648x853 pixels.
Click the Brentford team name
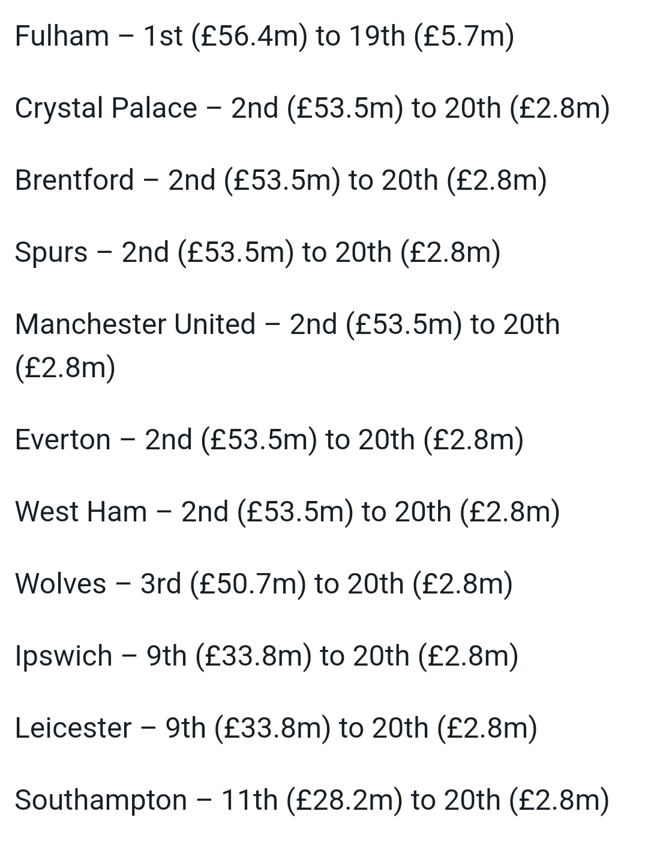(x=74, y=180)
